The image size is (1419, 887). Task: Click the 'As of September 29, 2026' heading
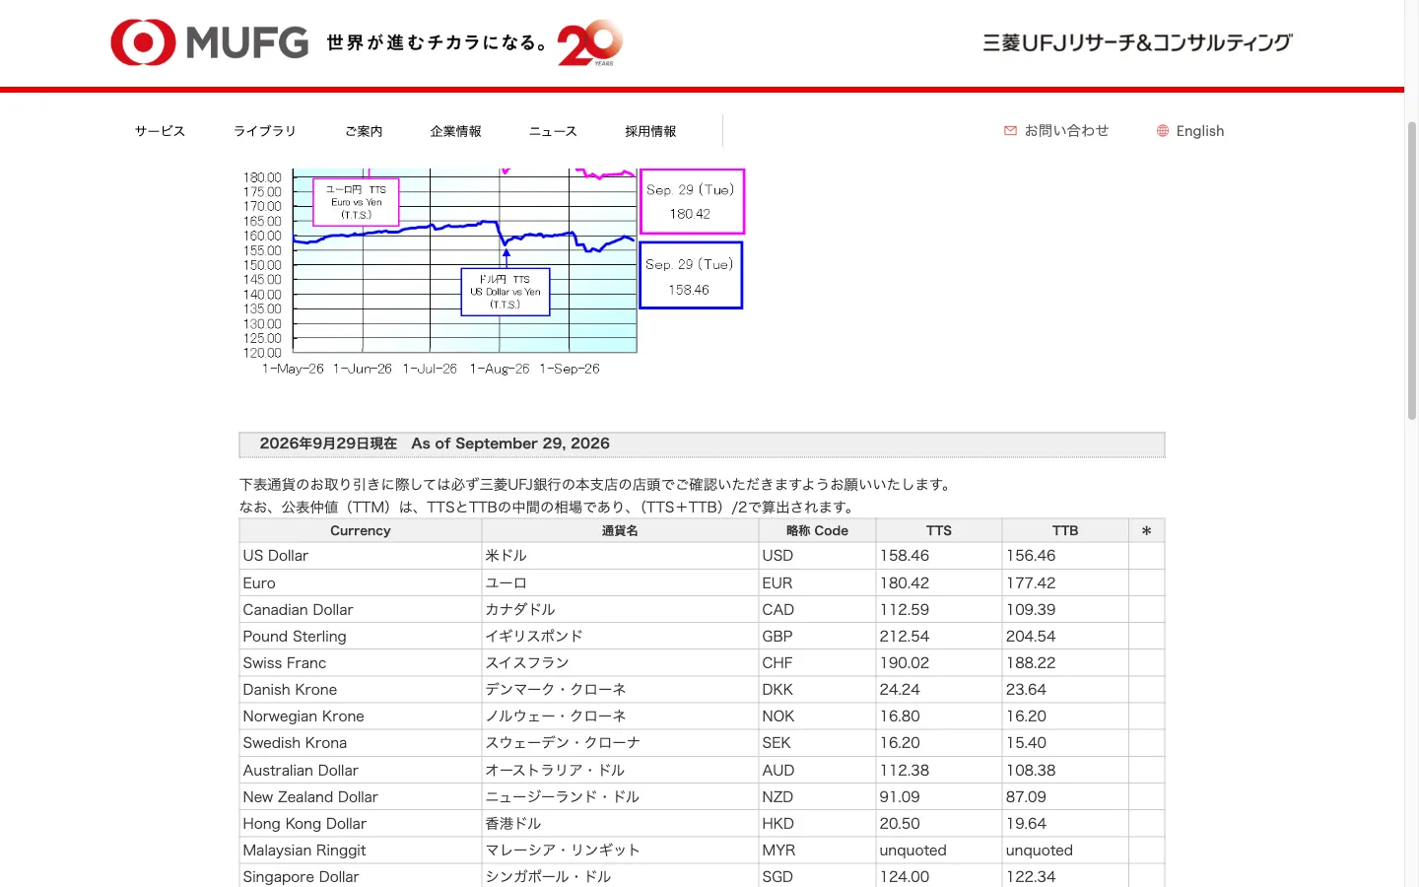pyautogui.click(x=510, y=443)
